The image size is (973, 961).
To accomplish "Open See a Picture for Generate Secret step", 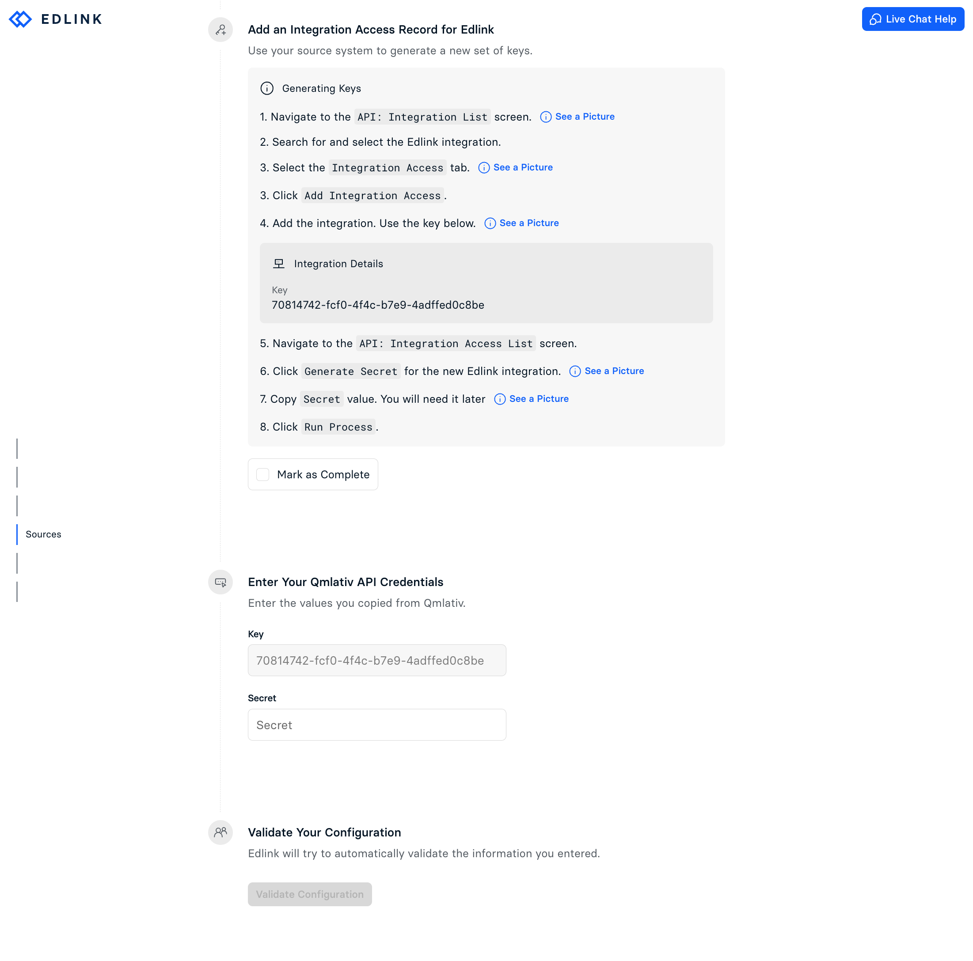I will click(x=606, y=371).
